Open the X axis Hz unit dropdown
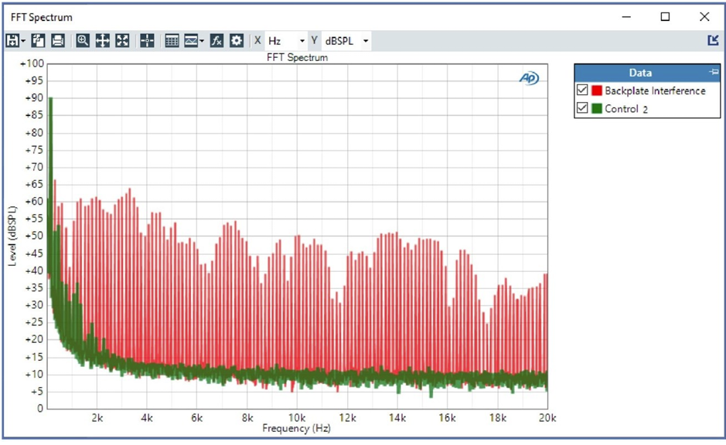Viewport: 726px width, 445px height. [x=302, y=41]
